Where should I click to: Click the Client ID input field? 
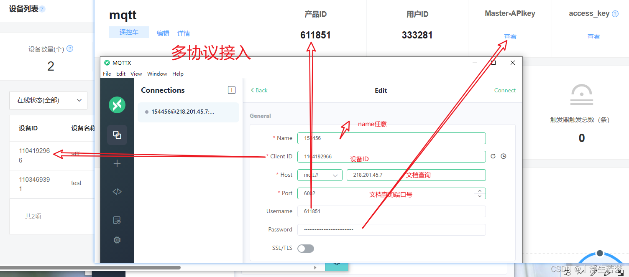pos(391,157)
